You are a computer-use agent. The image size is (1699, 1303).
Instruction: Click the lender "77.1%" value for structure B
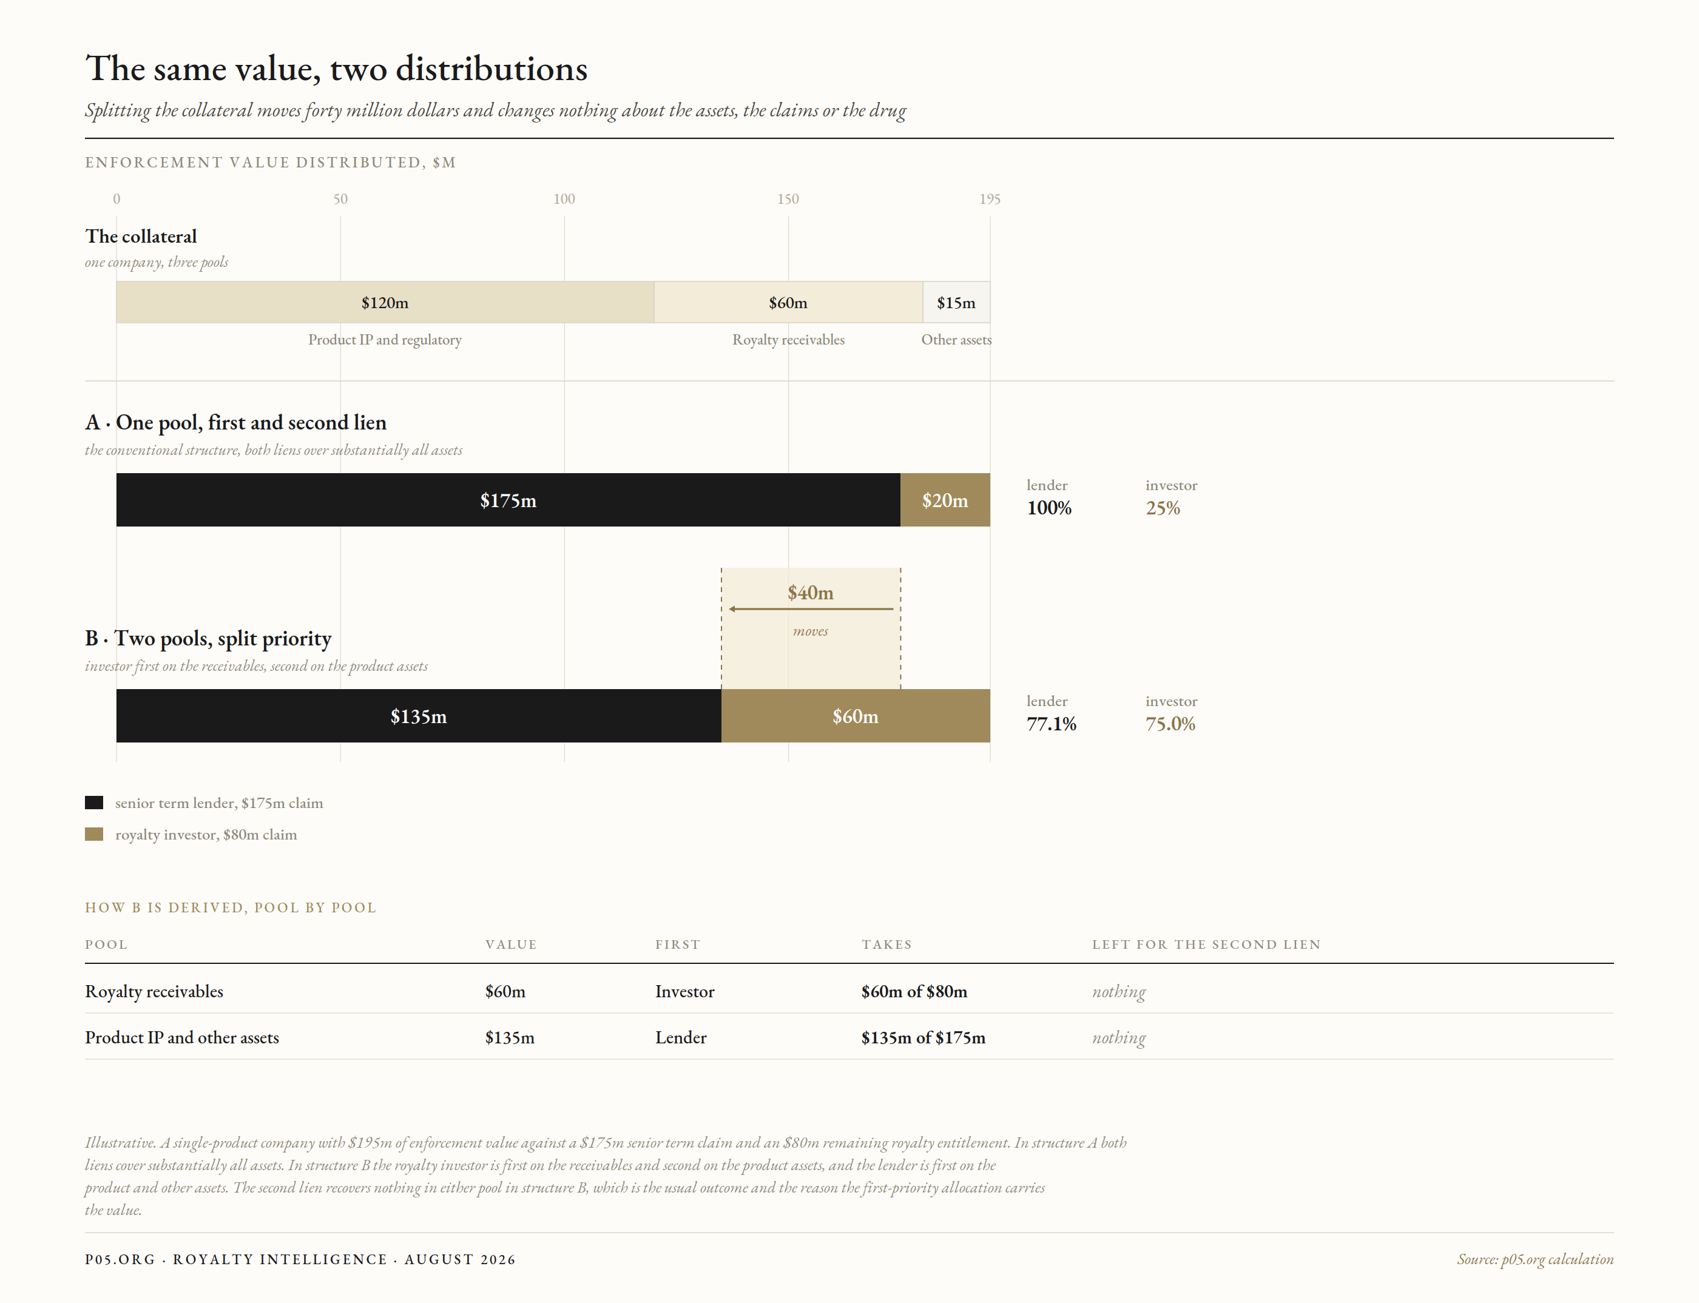[1051, 724]
